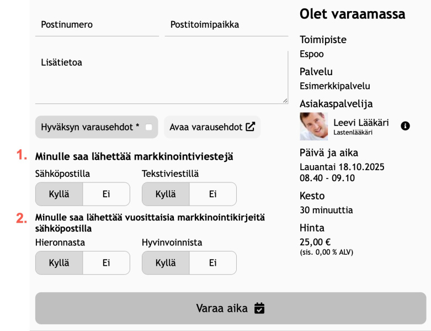The height and width of the screenshot is (331, 431).
Task: Choose Ei for Hieronnasta newsletters
Action: click(x=107, y=263)
